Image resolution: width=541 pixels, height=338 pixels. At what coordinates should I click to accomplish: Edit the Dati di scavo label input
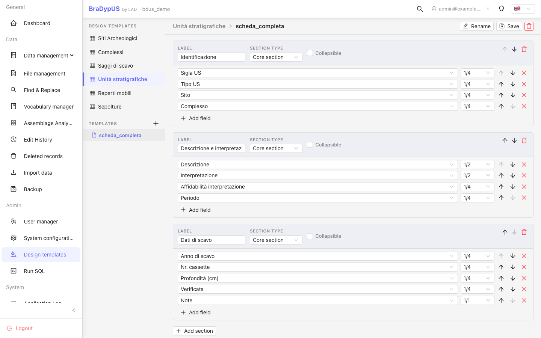tap(212, 240)
